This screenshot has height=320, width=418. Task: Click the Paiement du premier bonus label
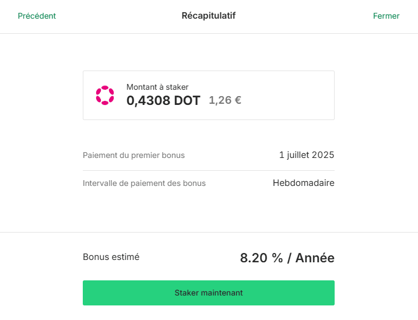click(134, 155)
